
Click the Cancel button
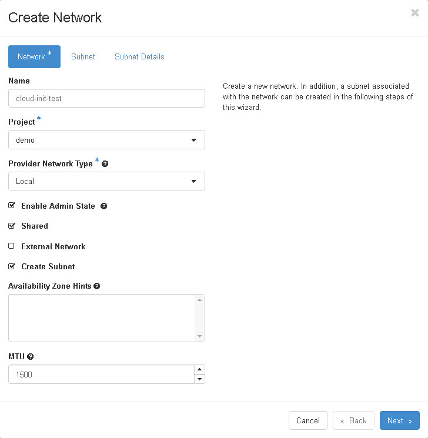[308, 420]
